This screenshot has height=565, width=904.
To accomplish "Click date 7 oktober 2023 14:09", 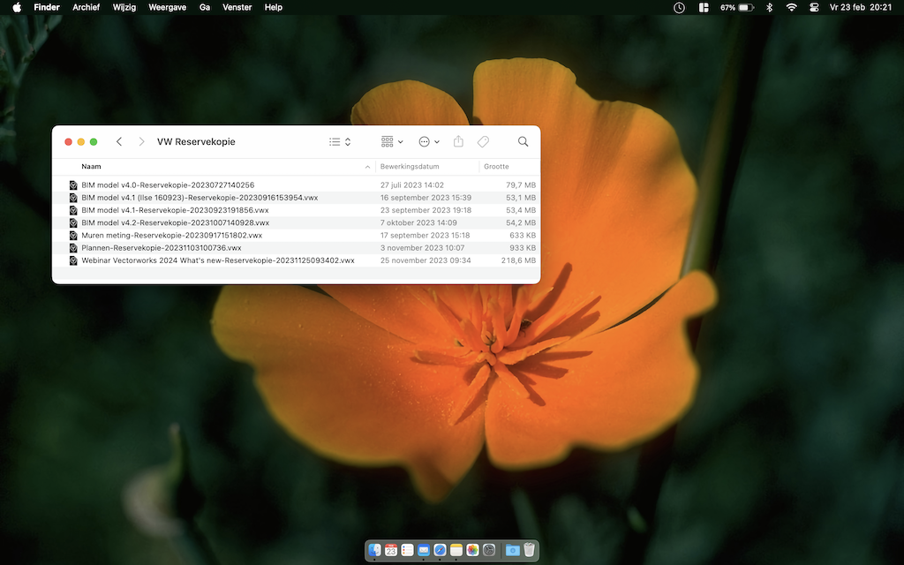I will click(x=418, y=222).
